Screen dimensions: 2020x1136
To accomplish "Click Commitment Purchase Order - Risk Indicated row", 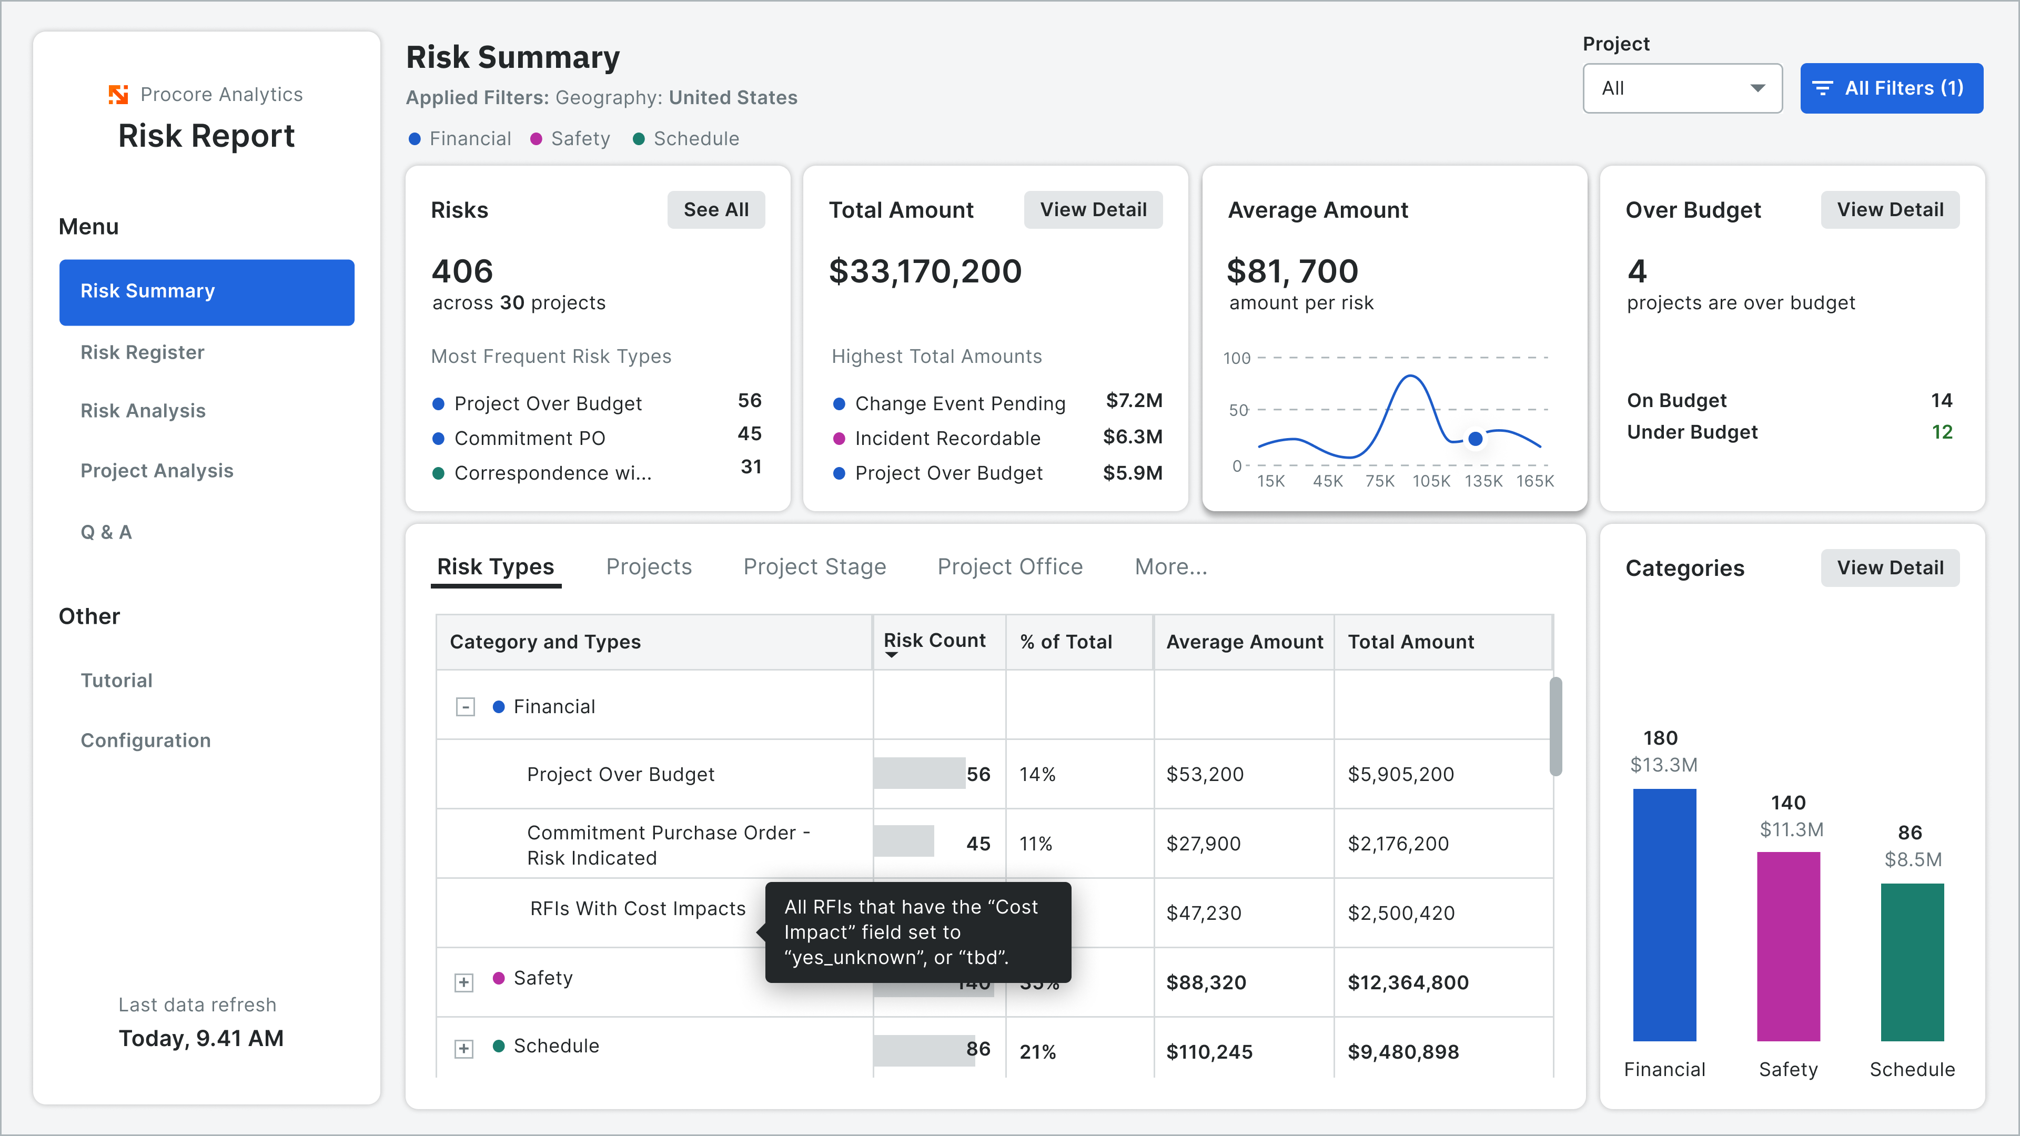I will click(x=668, y=845).
